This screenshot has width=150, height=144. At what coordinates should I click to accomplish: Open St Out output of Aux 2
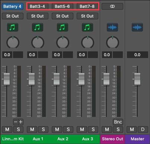pos(63,16)
